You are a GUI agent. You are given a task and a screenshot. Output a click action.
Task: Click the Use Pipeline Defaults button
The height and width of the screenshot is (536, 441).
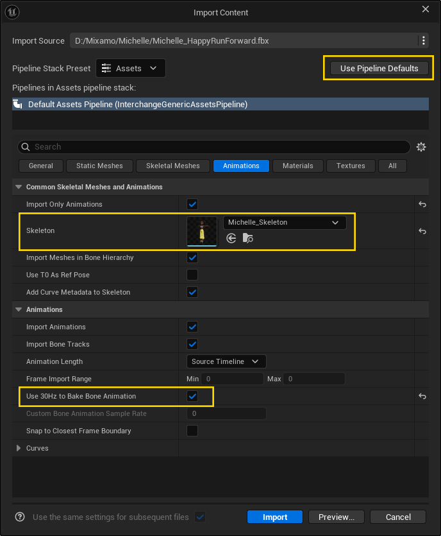(x=378, y=67)
